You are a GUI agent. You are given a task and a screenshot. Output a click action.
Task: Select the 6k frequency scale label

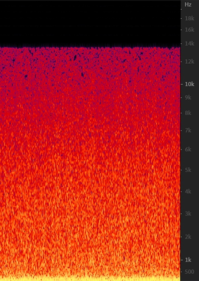pos(189,149)
